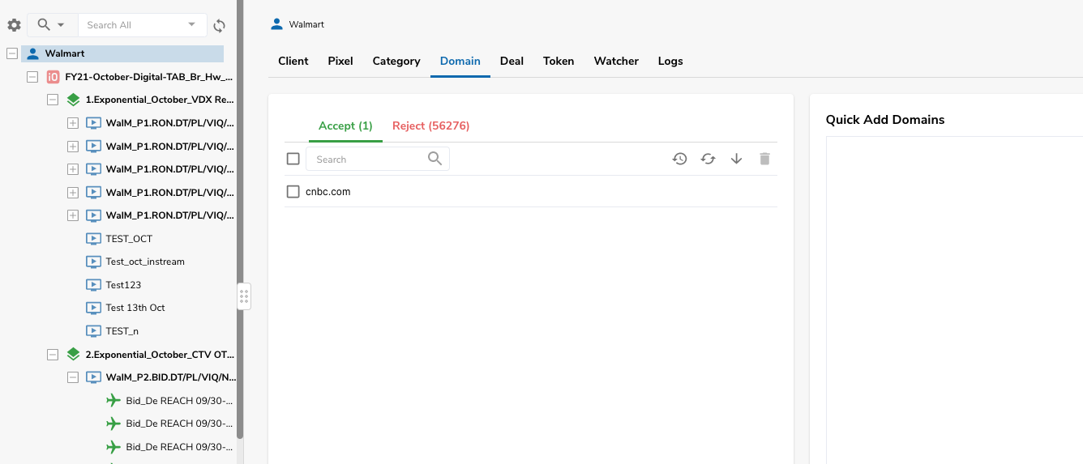
Task: Click the refresh tree icon beside search
Action: pos(219,26)
